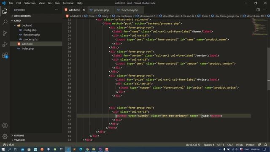Switch to the functions.php tab

[130, 10]
